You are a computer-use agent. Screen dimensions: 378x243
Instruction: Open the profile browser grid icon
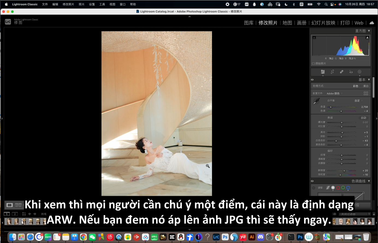coord(366,93)
